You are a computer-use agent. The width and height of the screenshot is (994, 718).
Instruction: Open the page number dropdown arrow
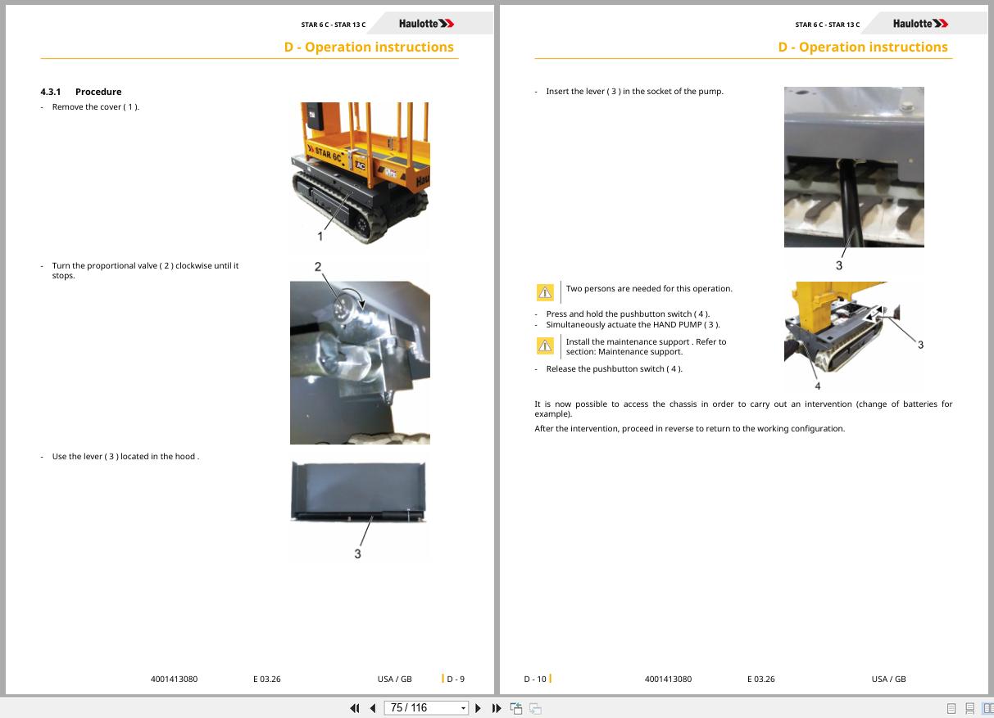[x=463, y=708]
